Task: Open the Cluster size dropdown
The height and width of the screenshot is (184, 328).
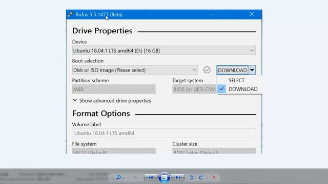Action: coord(214,151)
